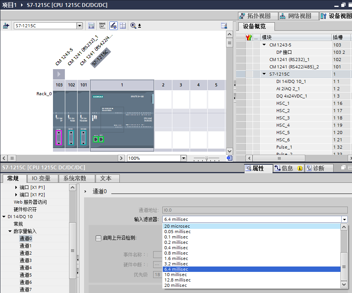The width and height of the screenshot is (352, 293).
Task: Select the green PROFINET port on the CPU
Action: point(98,139)
